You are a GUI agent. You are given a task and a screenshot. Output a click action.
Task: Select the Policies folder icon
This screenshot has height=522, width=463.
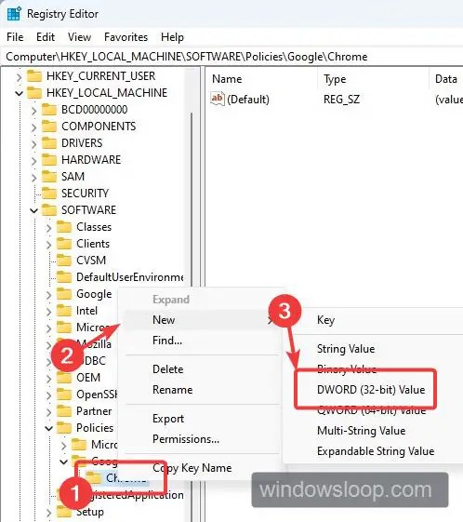click(x=64, y=427)
